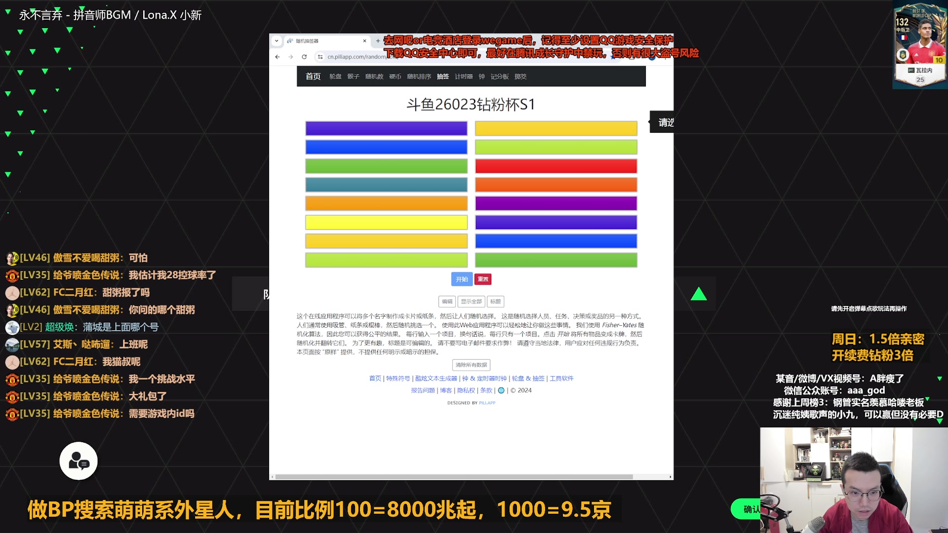Open the tab search chevron at top left
This screenshot has width=948, height=533.
[276, 41]
